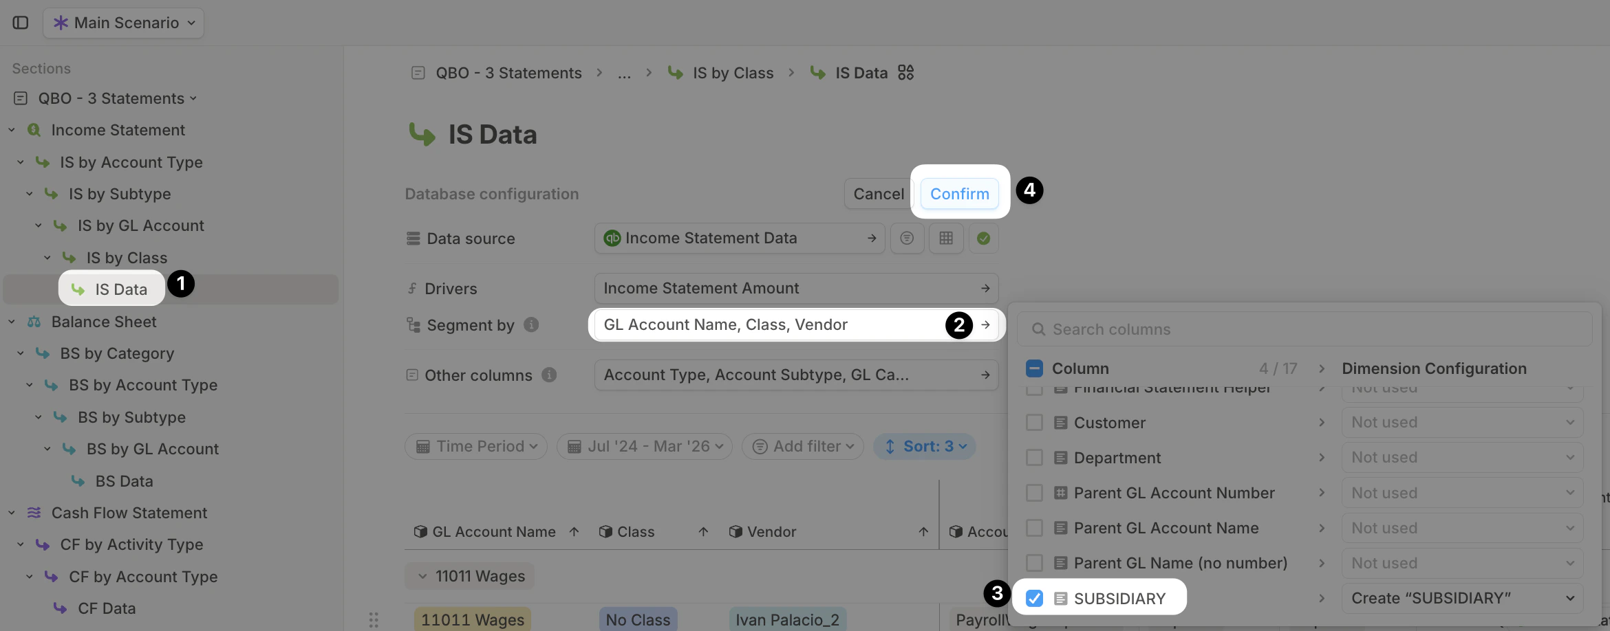Open the Jul '24 - Mar '26 date range

(x=645, y=446)
